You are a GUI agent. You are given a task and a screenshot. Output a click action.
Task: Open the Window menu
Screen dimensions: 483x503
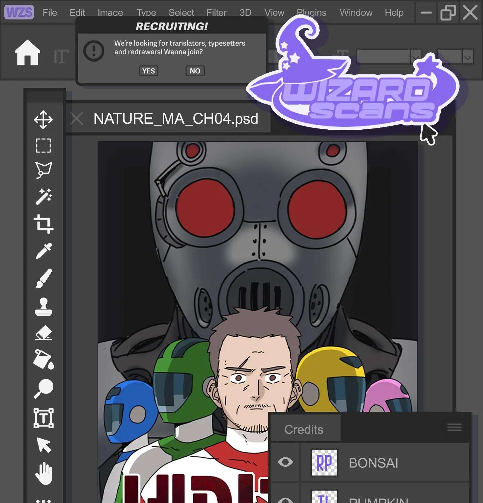[x=356, y=13]
